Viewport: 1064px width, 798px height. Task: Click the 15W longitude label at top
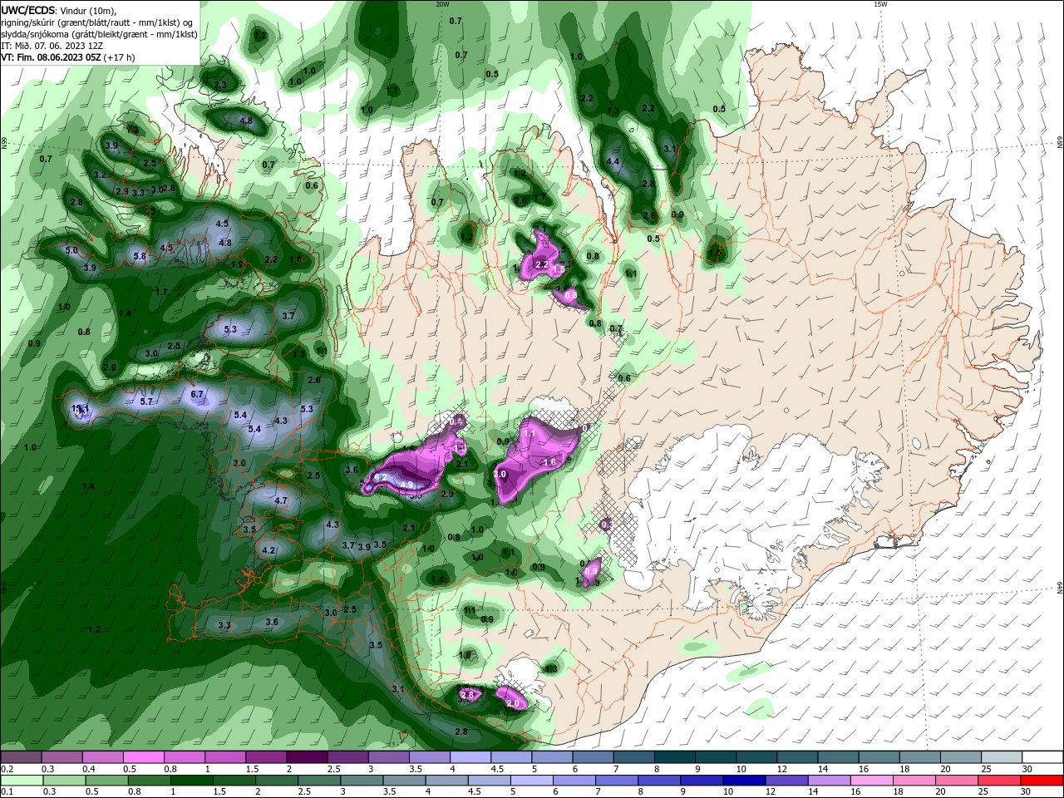[880, 4]
